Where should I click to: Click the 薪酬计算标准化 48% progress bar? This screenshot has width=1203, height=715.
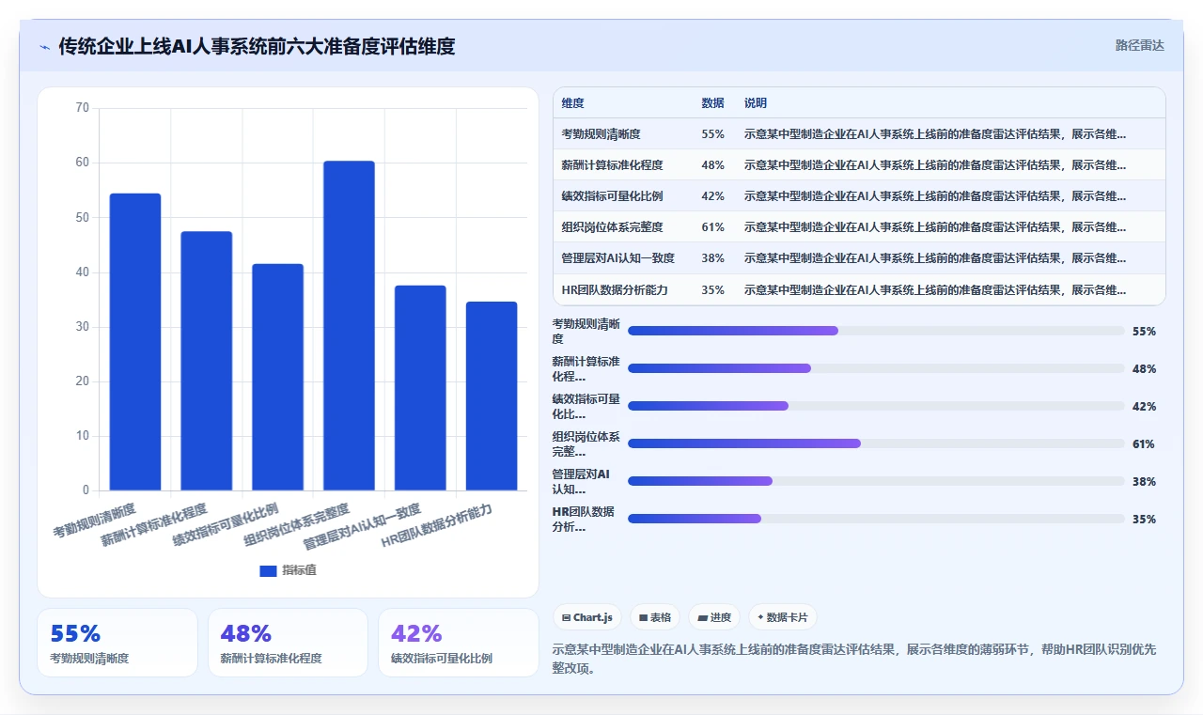click(x=876, y=368)
